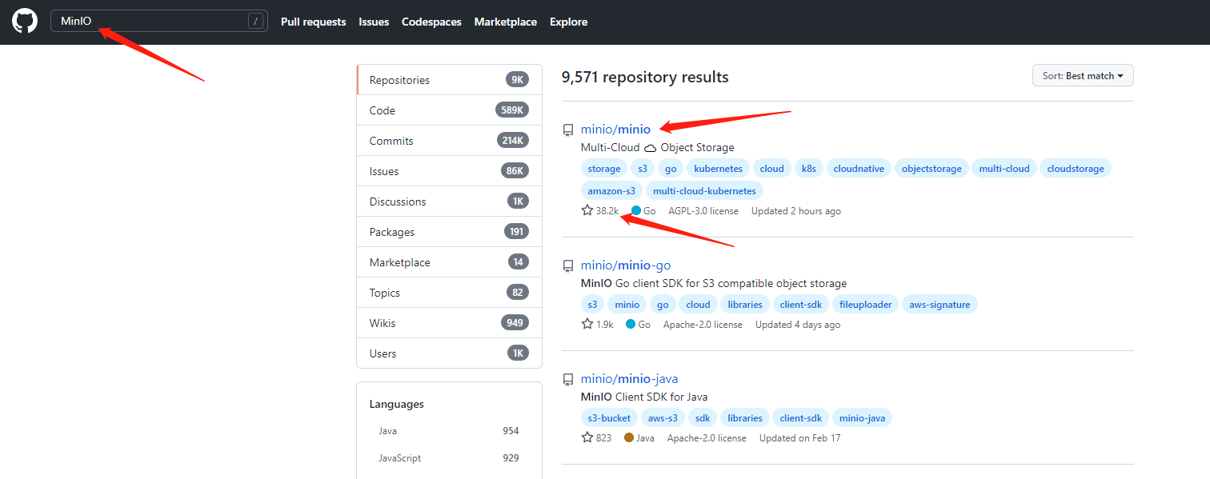Click the s3-bucket topic tag

pyautogui.click(x=609, y=418)
